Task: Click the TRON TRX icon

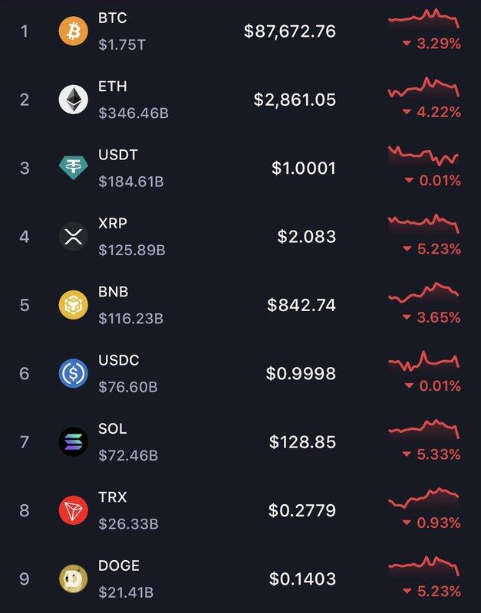Action: point(74,510)
